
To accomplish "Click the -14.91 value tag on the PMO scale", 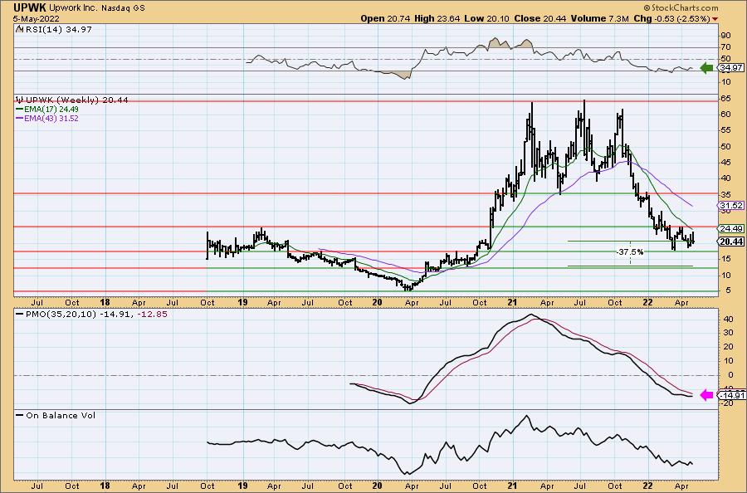I will coord(731,395).
